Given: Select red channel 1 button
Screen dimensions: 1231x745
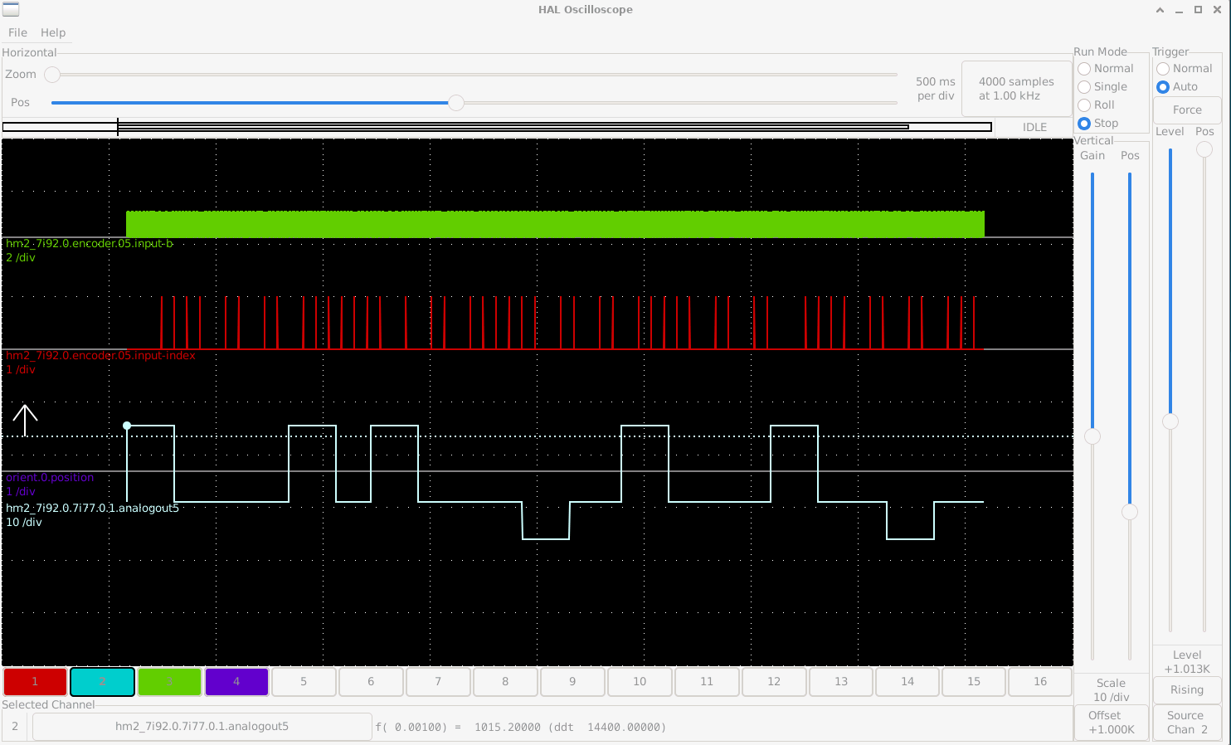Looking at the screenshot, I should pos(35,682).
